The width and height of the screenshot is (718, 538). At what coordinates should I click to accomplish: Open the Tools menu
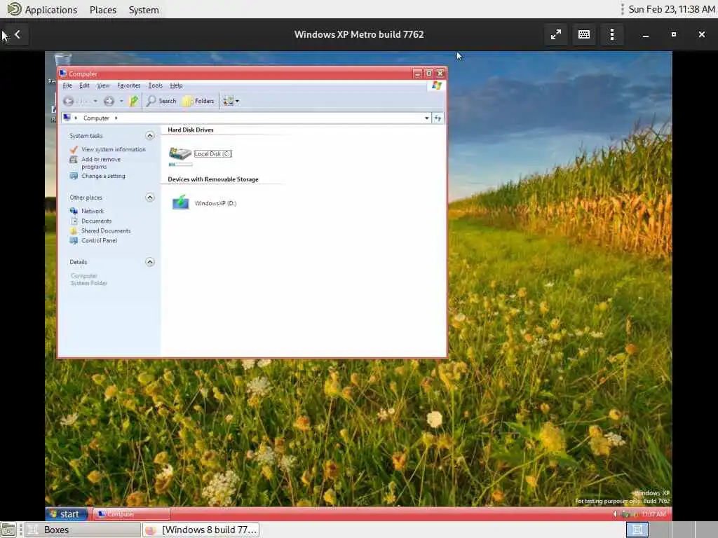155,85
